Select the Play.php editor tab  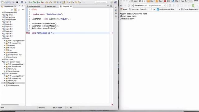click(x=66, y=6)
